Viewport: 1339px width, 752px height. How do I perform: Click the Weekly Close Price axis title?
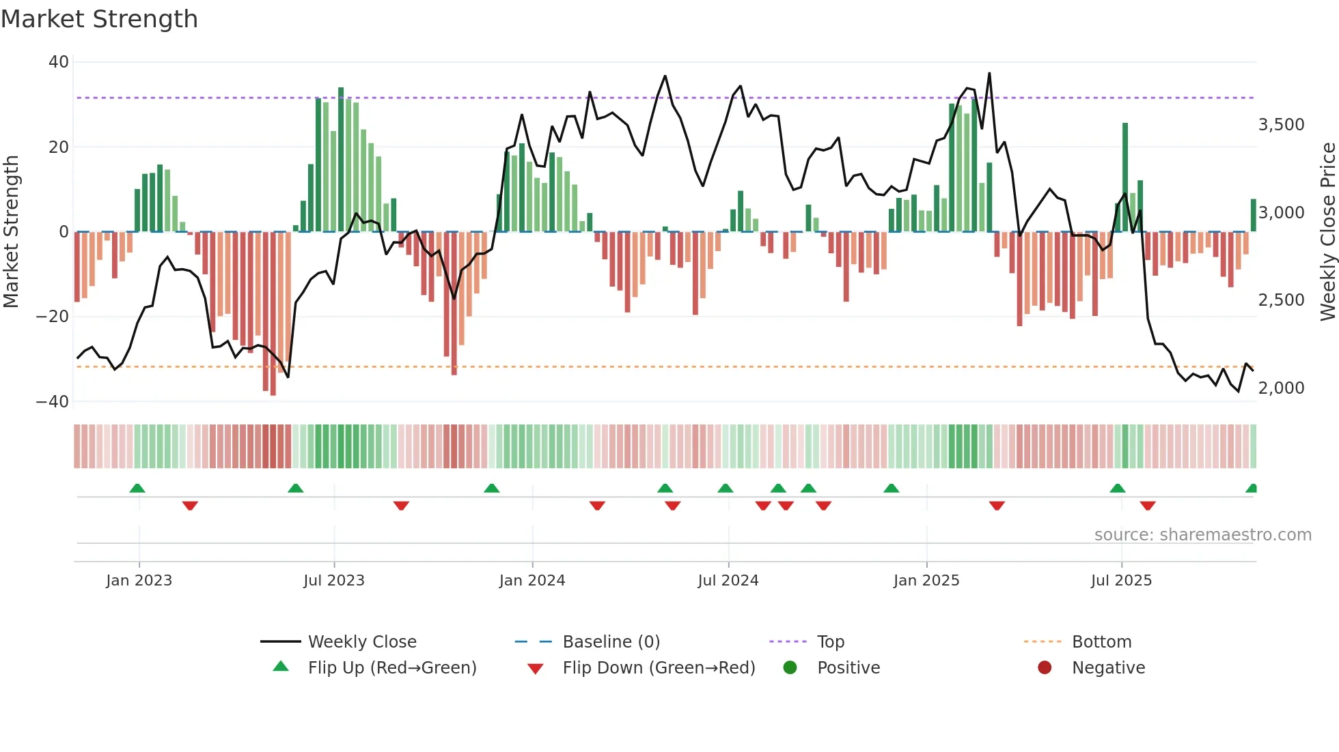point(1327,231)
